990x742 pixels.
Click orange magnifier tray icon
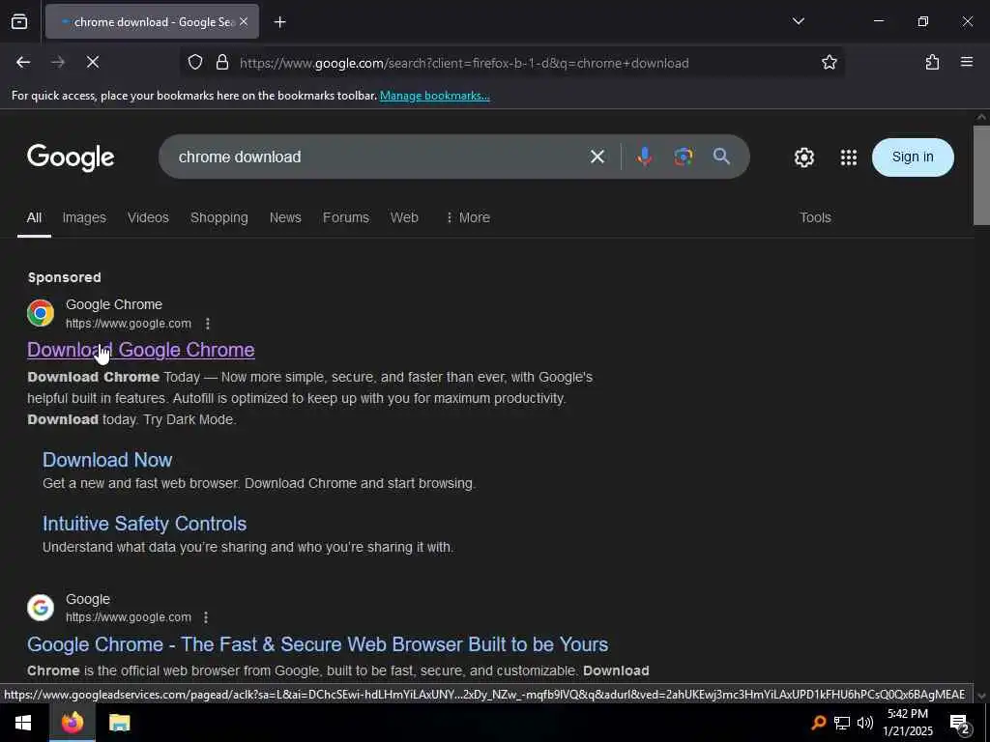point(818,723)
